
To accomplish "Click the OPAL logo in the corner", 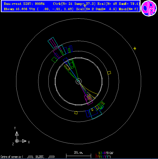I will 149,8.
